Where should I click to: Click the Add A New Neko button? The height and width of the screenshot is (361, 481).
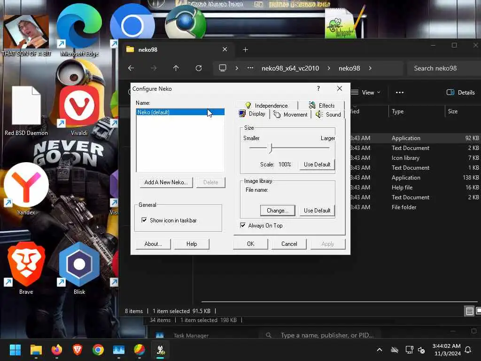pos(166,182)
